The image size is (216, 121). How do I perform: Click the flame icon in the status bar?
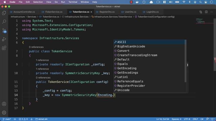click(31, 119)
